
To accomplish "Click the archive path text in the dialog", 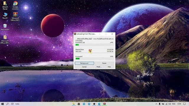I will pos(94,39).
